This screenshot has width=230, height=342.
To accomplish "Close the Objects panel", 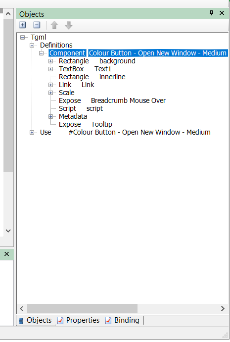I will click(x=222, y=13).
